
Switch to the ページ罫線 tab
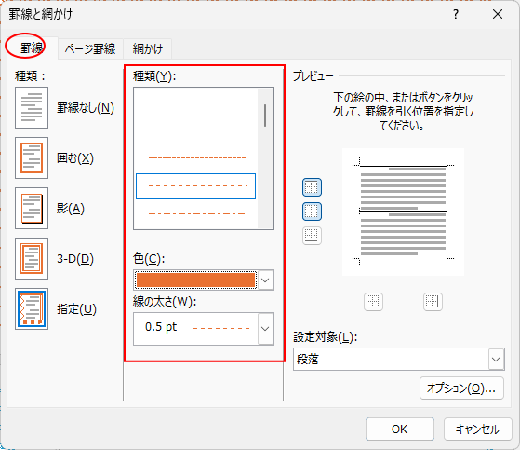[90, 49]
